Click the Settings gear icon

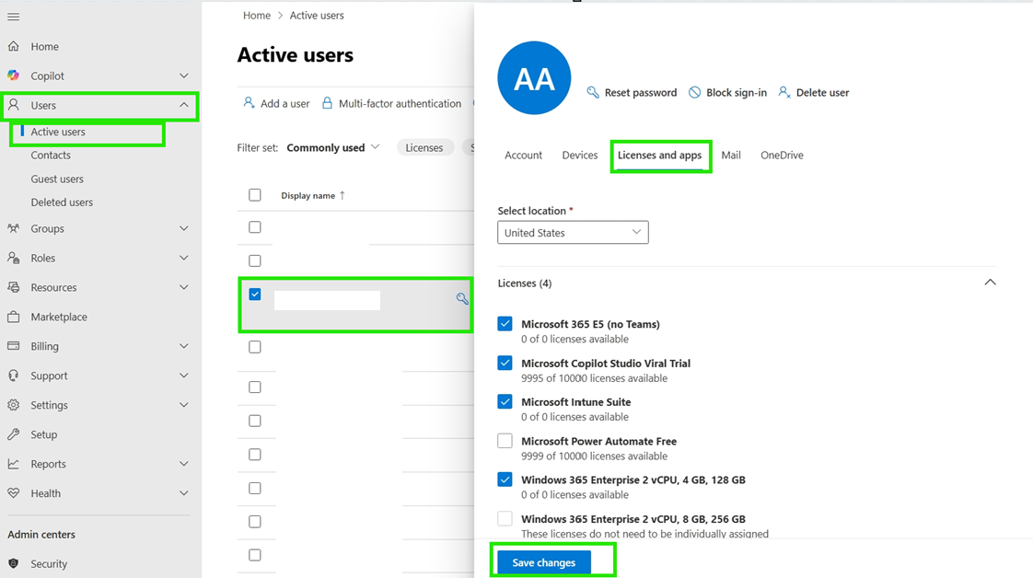tap(13, 405)
